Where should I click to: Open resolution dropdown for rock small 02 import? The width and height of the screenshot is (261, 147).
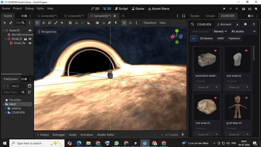coord(247,87)
